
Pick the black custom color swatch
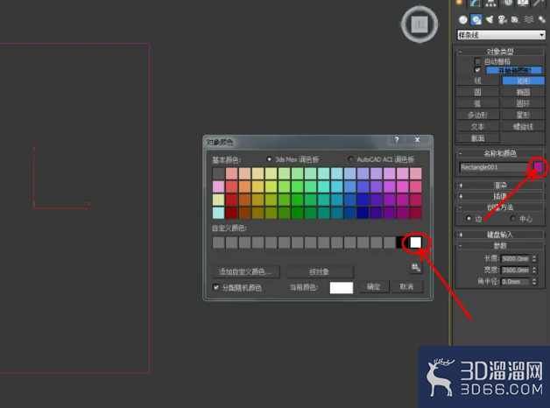401,243
